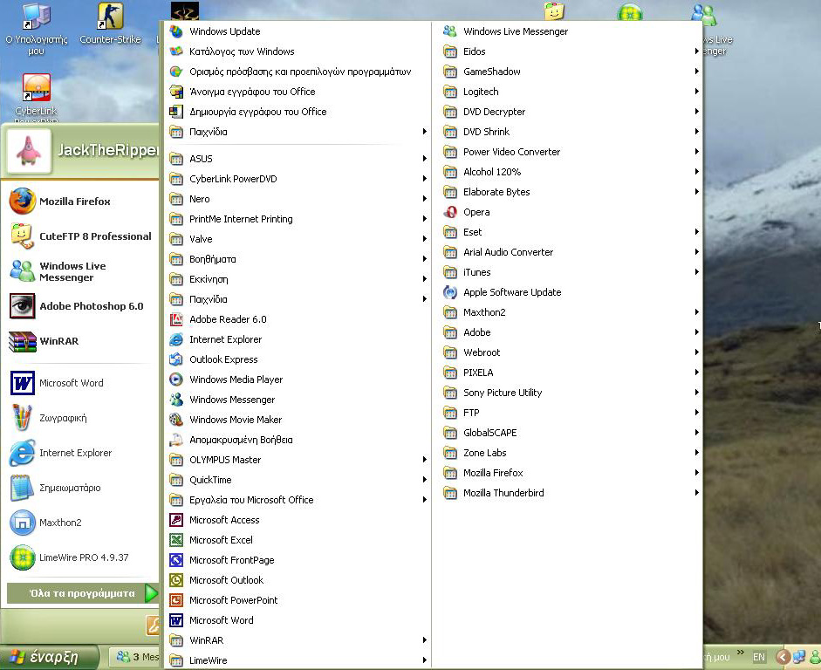Expand the QuickTime submenu arrow
This screenshot has height=670, width=821.
point(425,480)
